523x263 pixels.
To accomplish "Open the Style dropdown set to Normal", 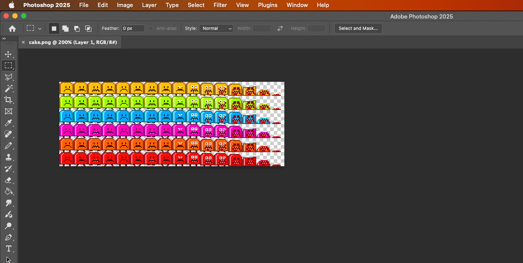I will (216, 29).
